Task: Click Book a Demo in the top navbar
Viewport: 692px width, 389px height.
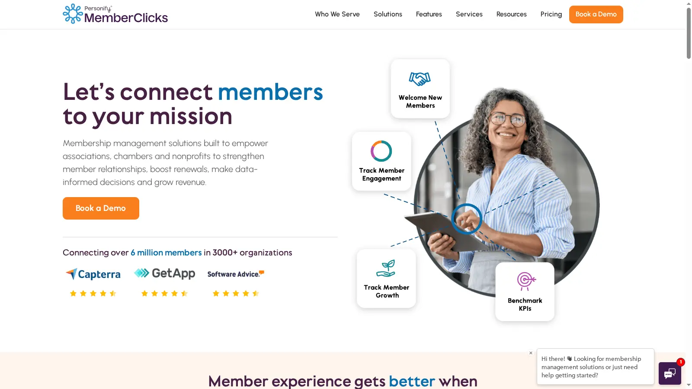Action: (596, 14)
